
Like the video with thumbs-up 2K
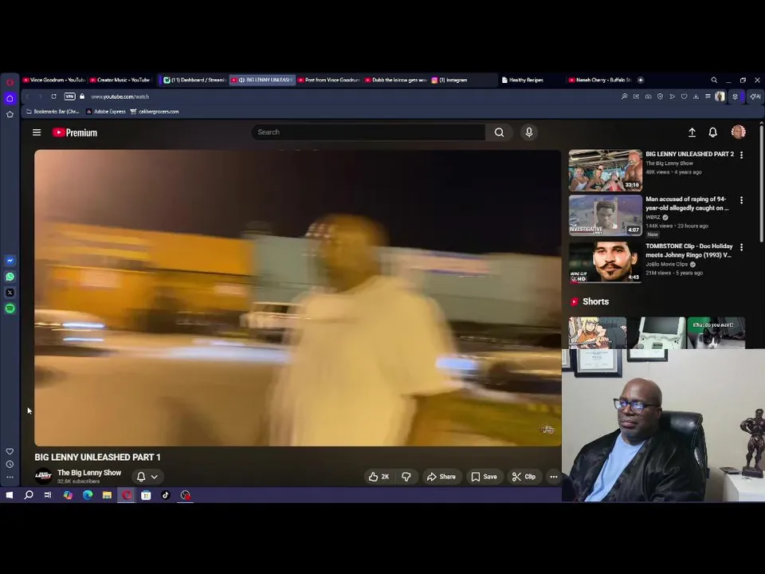coord(379,477)
